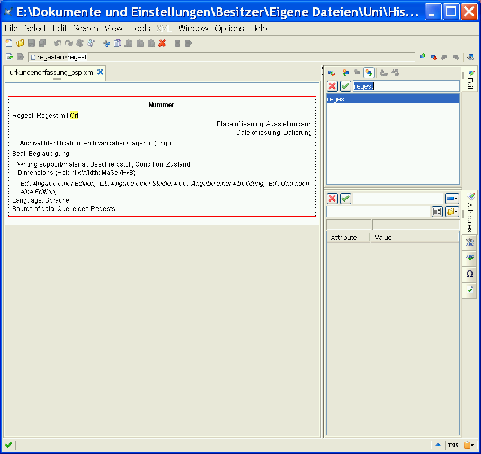Open the File menu

pos(11,29)
